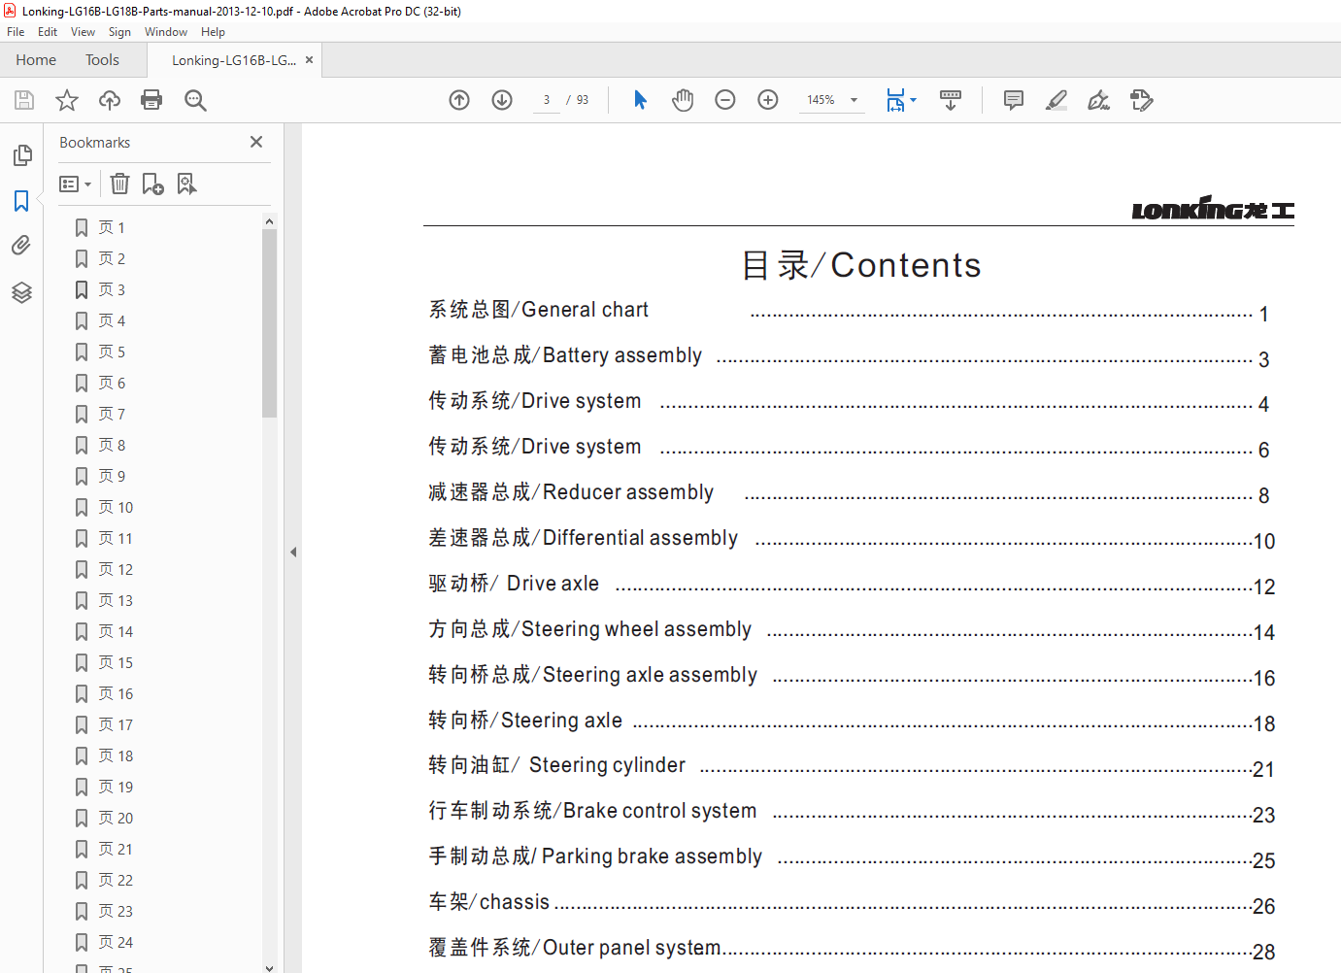Jump to bookmark 页 18
The width and height of the screenshot is (1341, 973).
coord(116,755)
